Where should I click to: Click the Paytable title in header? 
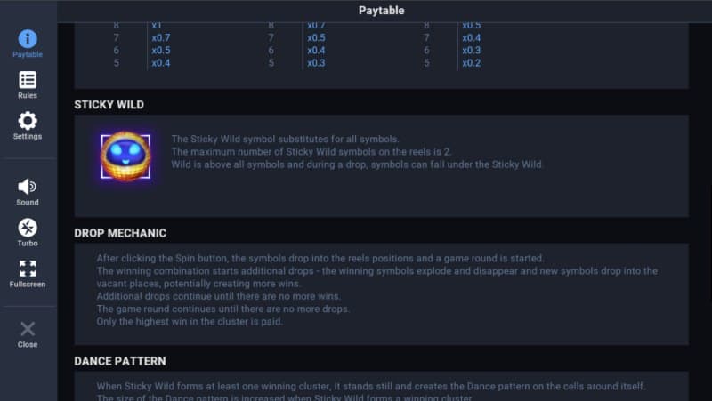pos(381,11)
